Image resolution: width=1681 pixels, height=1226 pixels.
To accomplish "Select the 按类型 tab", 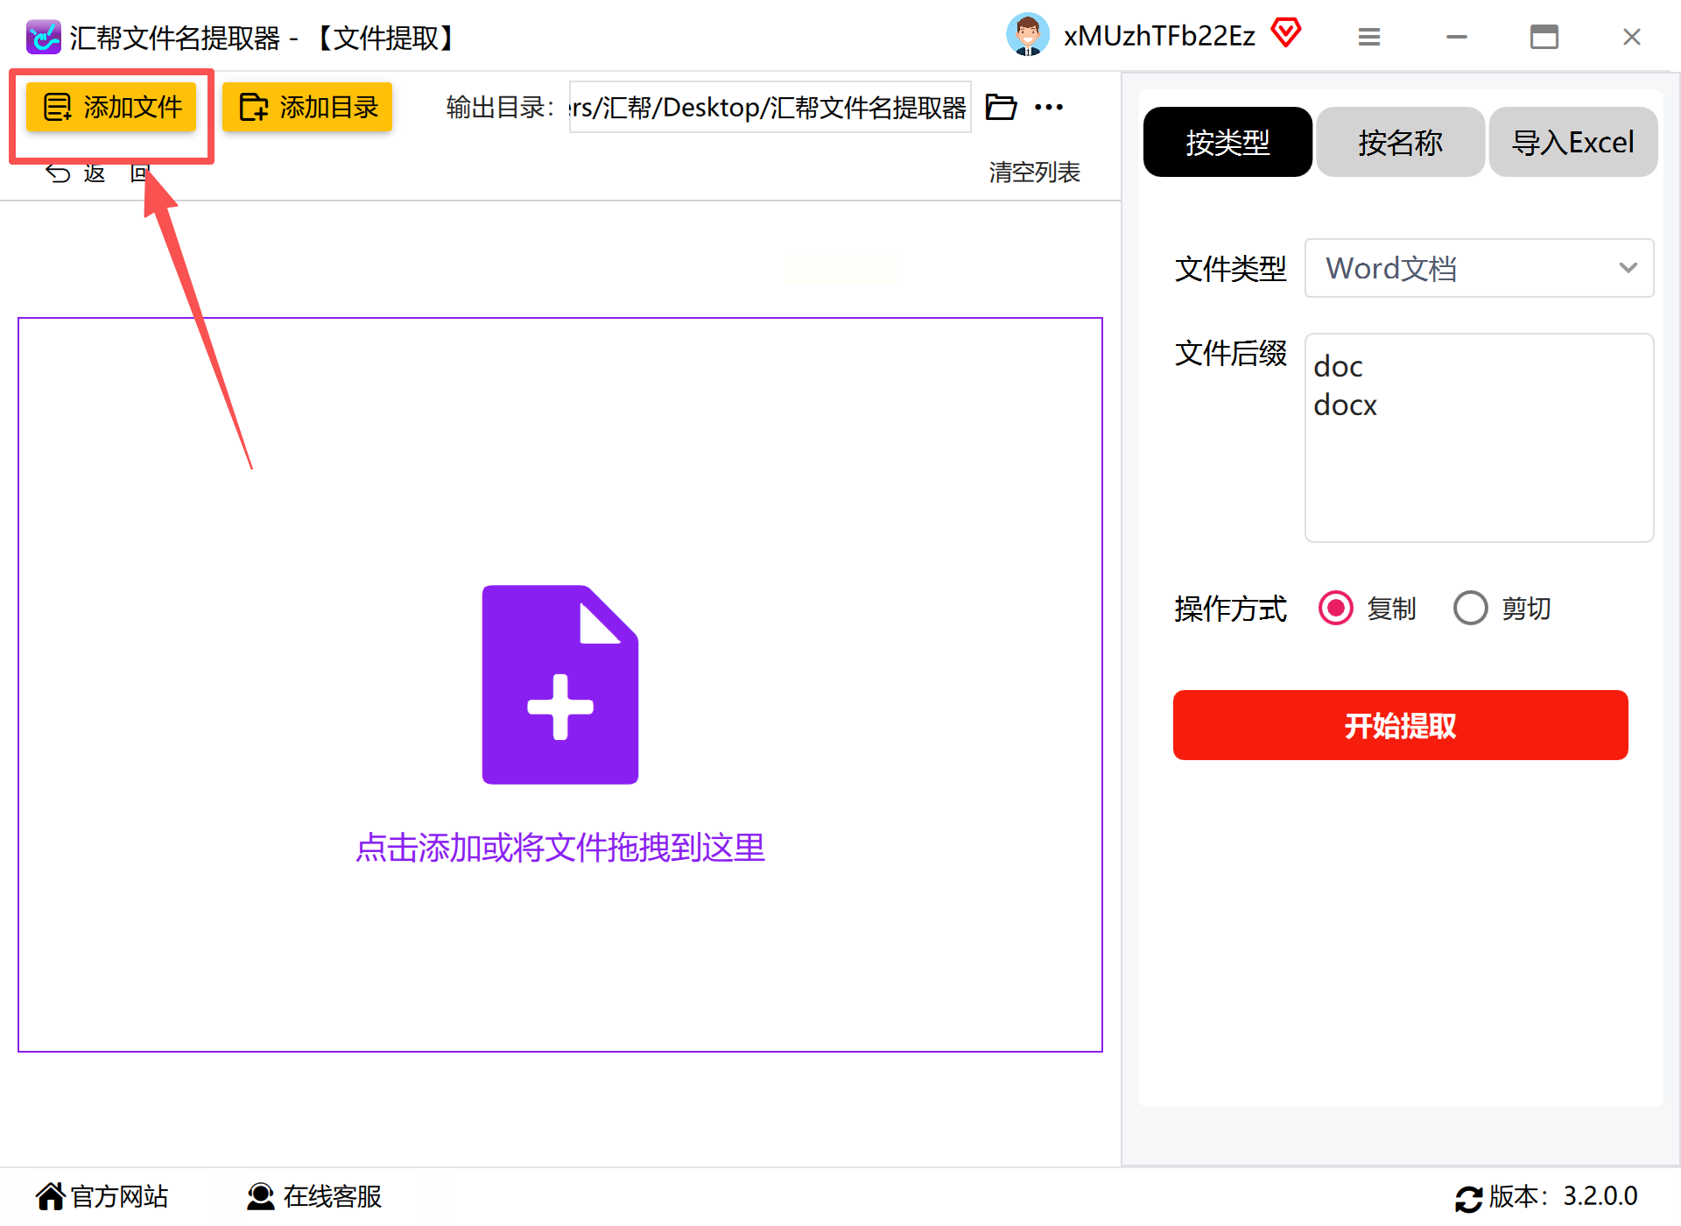I will pos(1227,142).
